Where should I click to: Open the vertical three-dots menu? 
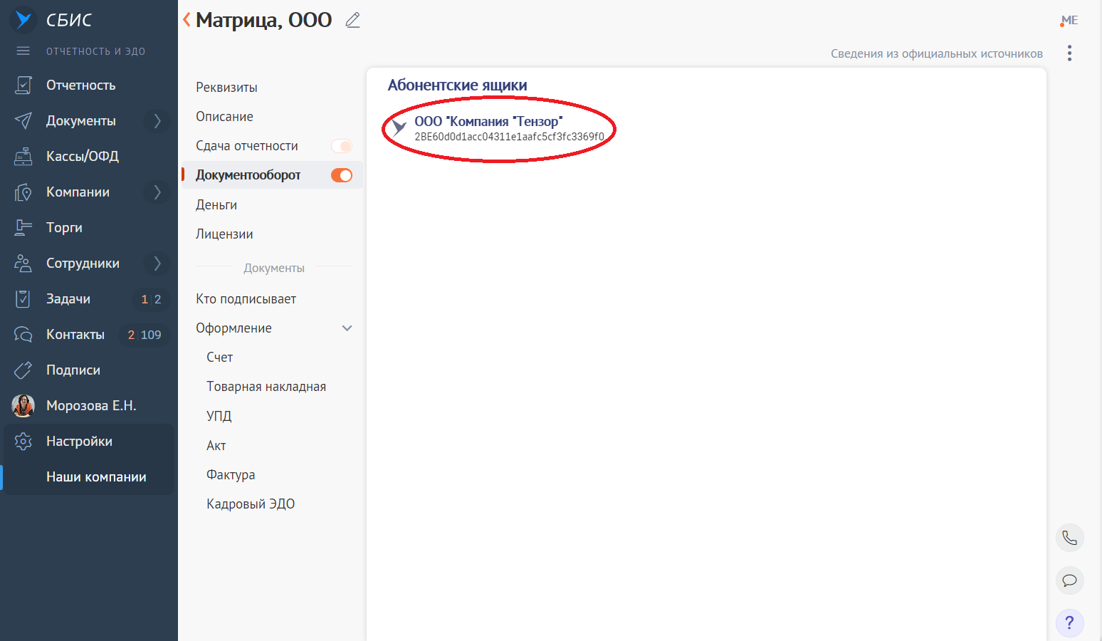tap(1069, 53)
